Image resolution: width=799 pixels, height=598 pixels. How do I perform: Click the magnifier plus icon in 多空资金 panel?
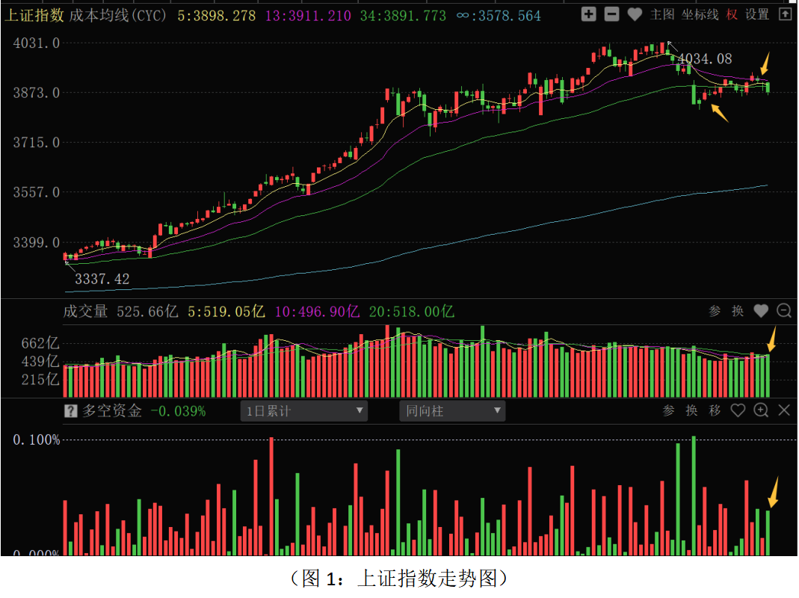click(x=761, y=410)
